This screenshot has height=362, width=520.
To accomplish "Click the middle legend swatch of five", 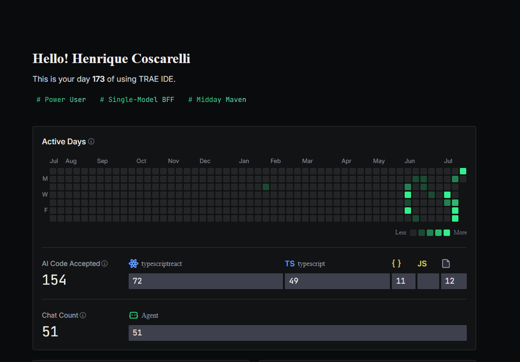I will (x=430, y=232).
